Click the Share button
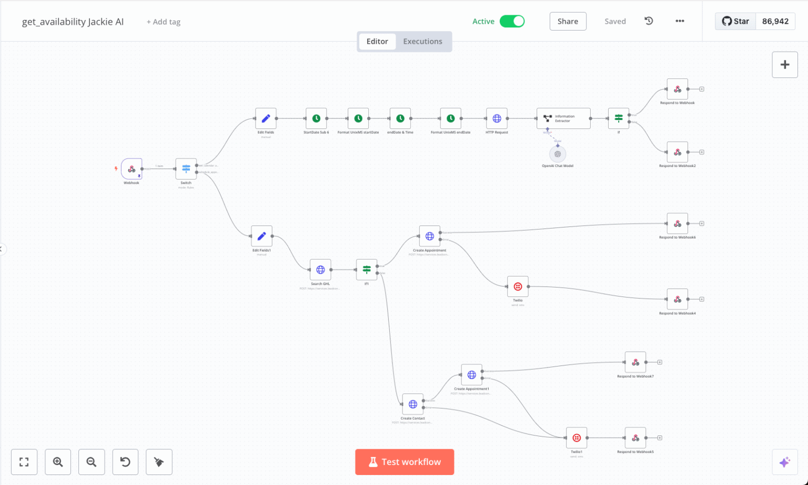 pos(568,21)
